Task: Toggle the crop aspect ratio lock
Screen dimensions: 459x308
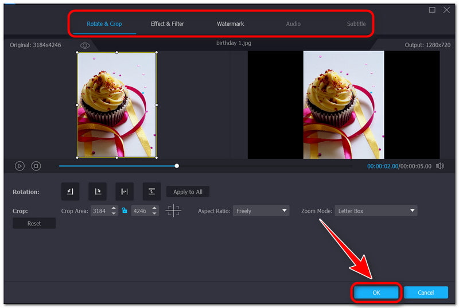Action: (x=124, y=211)
